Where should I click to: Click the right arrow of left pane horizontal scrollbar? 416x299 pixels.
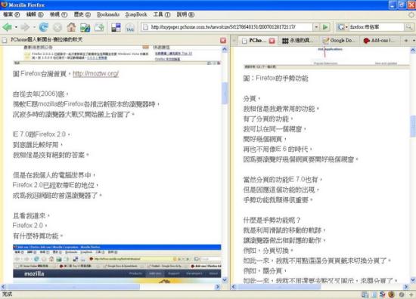click(217, 287)
